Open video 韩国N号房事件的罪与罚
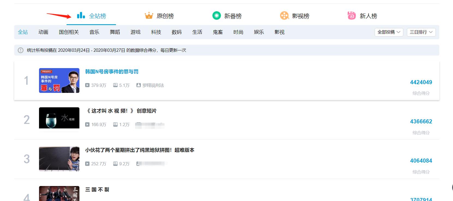This screenshot has width=453, height=201. point(112,72)
